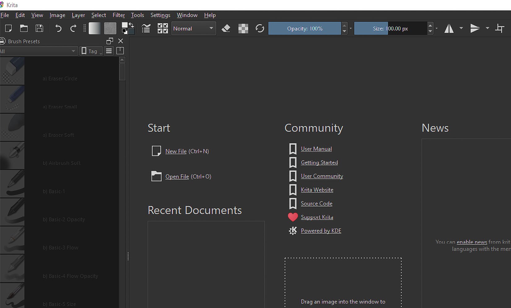Open the Settings menu

click(x=160, y=15)
